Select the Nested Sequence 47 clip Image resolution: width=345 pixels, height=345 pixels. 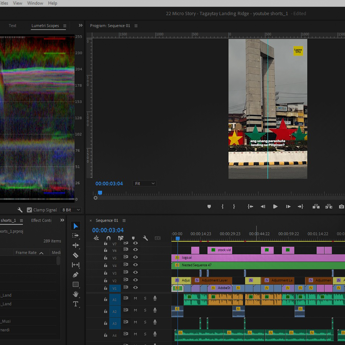tap(258, 265)
